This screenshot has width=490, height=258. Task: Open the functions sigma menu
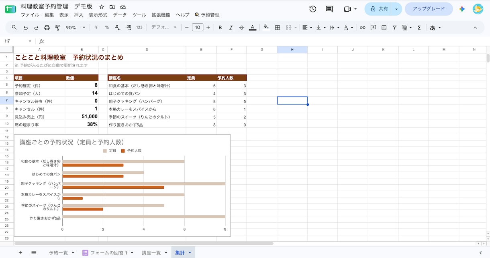point(419,28)
